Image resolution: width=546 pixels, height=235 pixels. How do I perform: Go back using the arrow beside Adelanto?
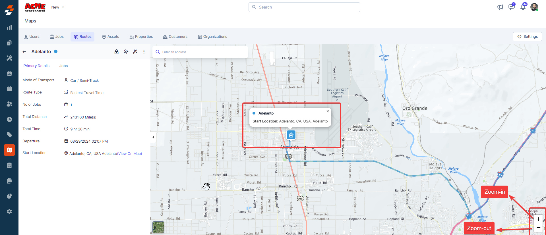click(24, 52)
